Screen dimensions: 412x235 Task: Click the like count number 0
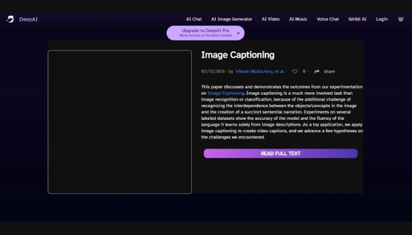pyautogui.click(x=304, y=71)
